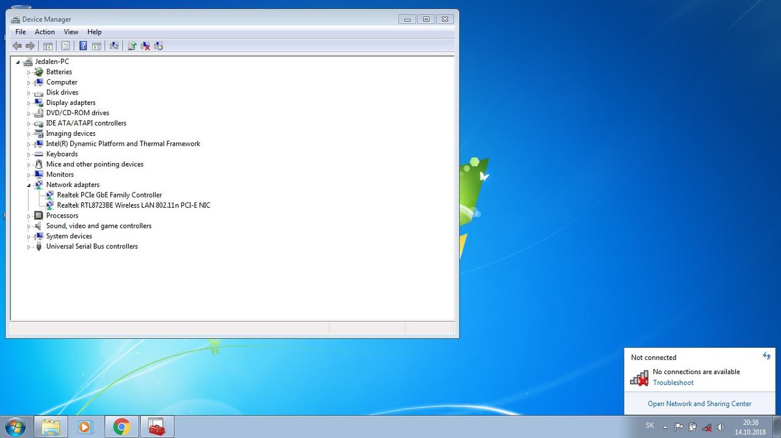Image resolution: width=781 pixels, height=438 pixels.
Task: Click the Uninstall device icon with red X
Action: [145, 46]
